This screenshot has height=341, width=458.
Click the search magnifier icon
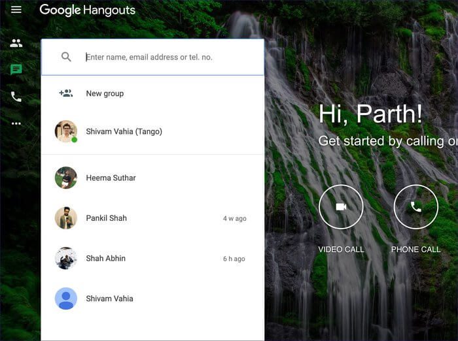[x=66, y=57]
